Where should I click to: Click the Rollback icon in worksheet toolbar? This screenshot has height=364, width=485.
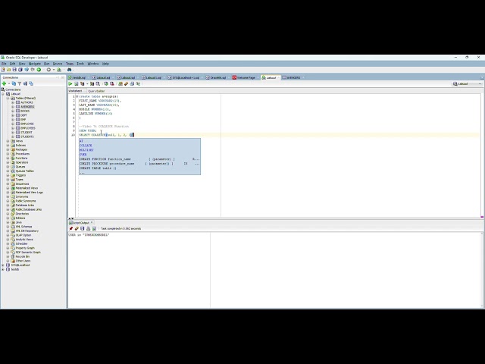click(x=112, y=84)
